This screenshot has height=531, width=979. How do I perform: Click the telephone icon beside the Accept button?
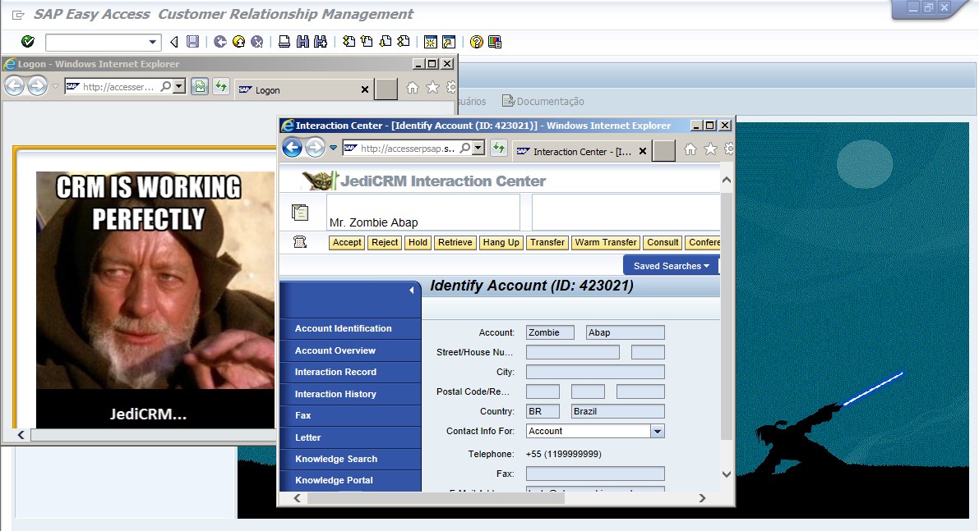(x=300, y=242)
